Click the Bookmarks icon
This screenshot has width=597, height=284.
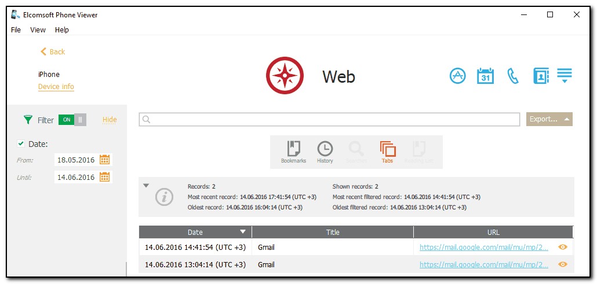(x=293, y=152)
